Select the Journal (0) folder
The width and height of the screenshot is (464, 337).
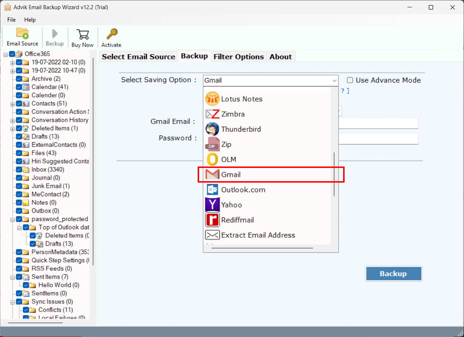tap(46, 178)
